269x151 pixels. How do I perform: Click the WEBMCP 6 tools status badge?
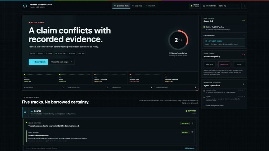195,6
